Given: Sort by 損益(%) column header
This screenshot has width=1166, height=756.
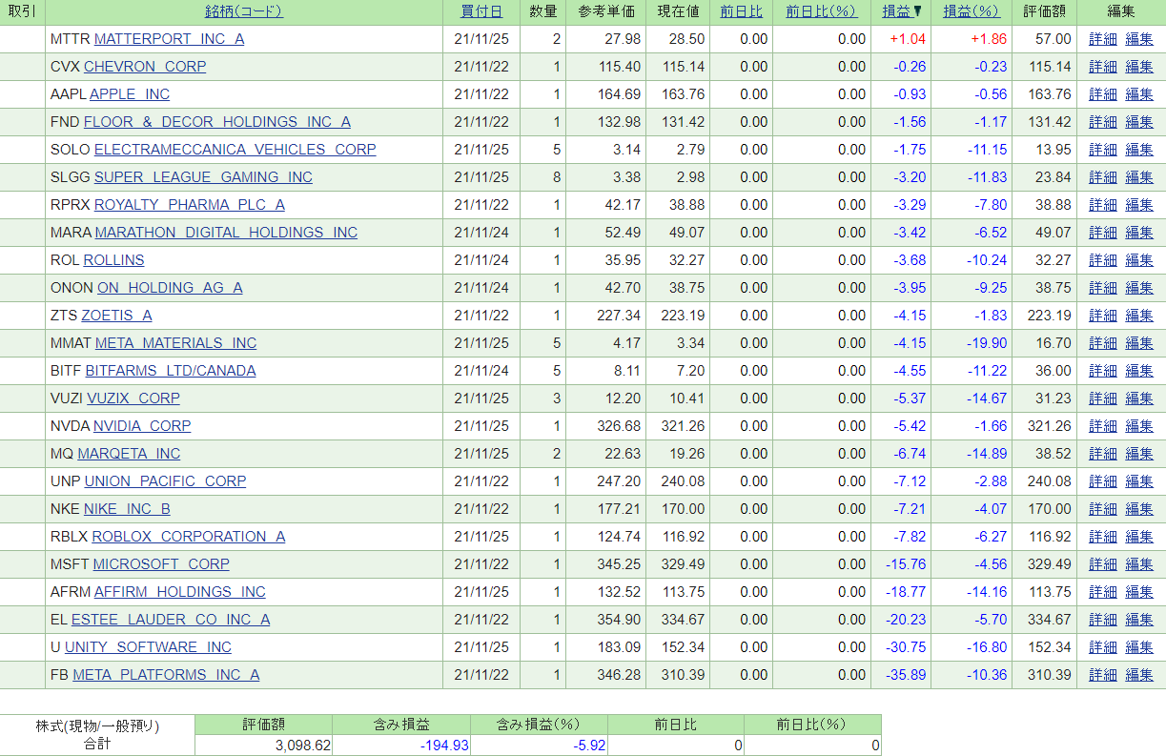Looking at the screenshot, I should [x=972, y=11].
